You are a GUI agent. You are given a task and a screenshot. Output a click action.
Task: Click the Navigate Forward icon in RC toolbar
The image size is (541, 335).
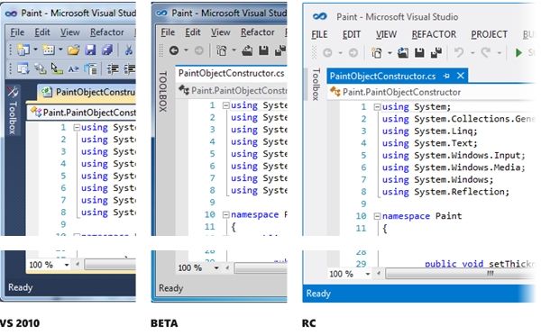353,53
